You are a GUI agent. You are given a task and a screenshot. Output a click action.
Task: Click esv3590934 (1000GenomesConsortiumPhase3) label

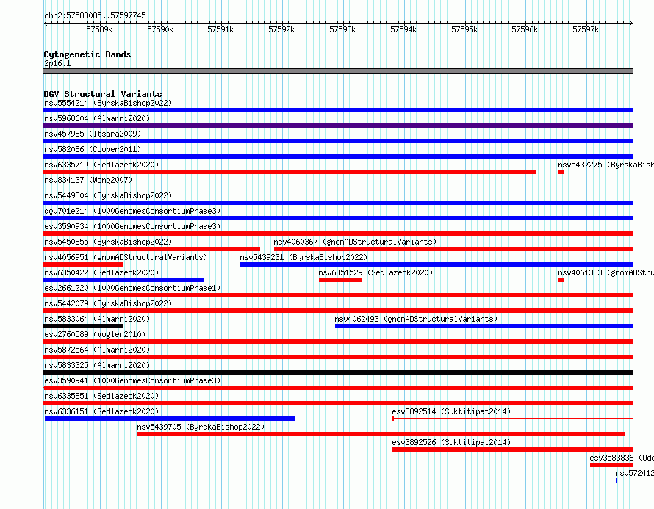coord(132,226)
